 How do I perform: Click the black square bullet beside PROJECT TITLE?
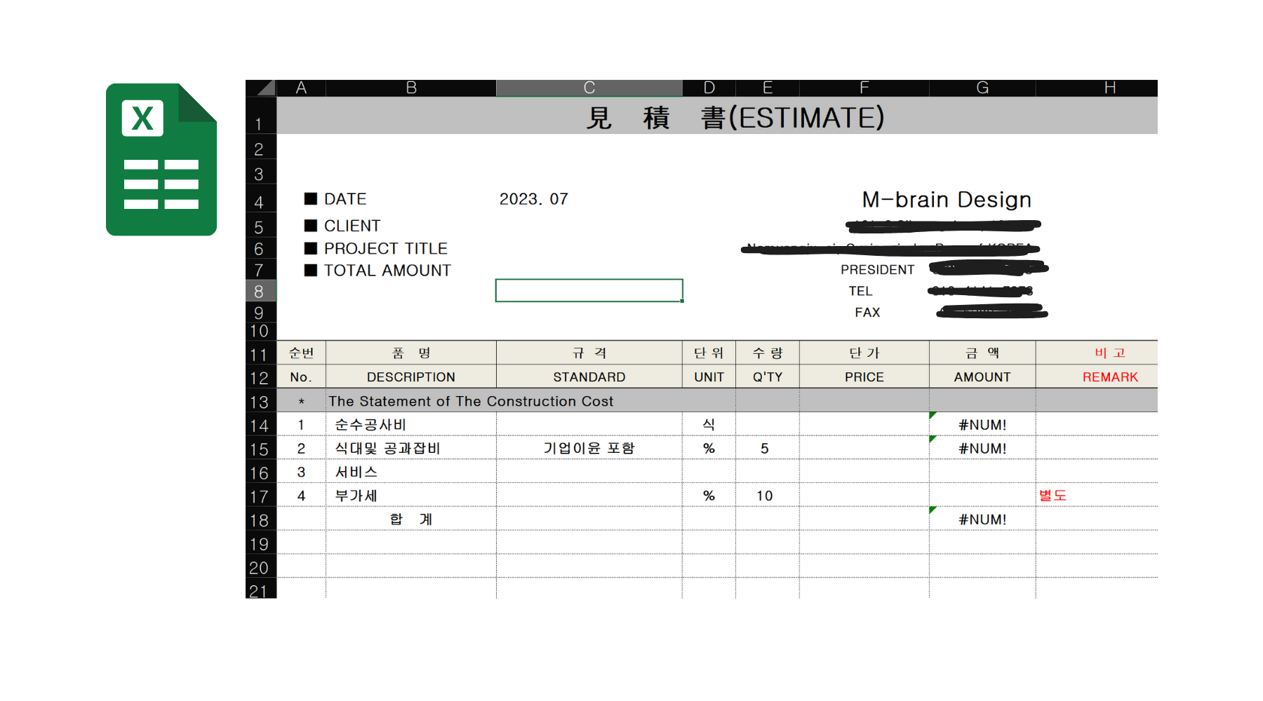click(x=311, y=248)
